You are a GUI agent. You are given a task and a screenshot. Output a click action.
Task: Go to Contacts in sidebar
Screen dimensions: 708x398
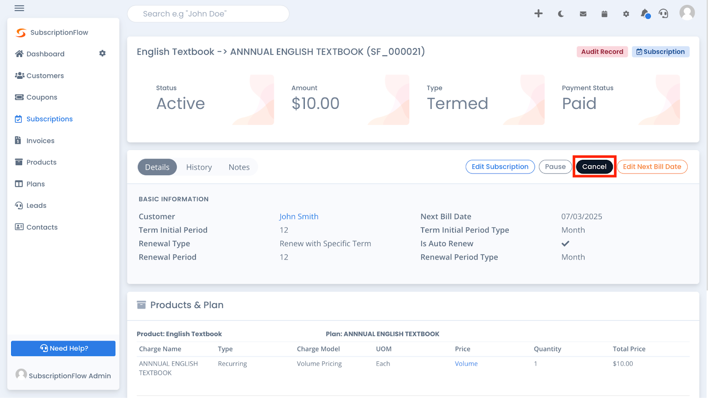(x=36, y=227)
